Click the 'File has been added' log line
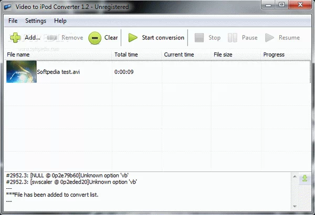This screenshot has height=215, width=315. tap(52, 195)
